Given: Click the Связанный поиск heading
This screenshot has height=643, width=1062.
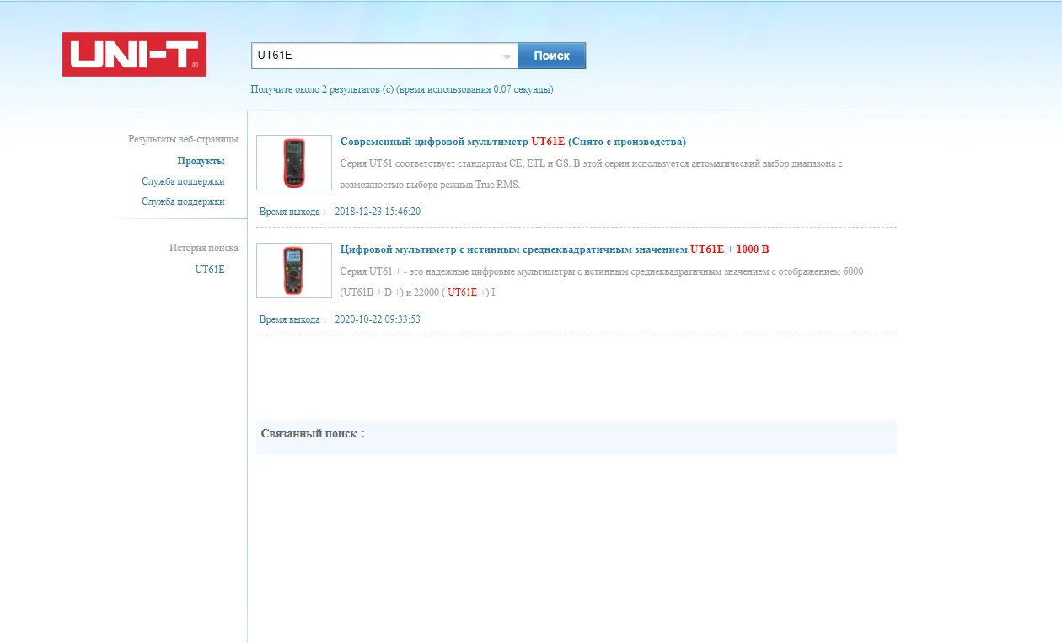Looking at the screenshot, I should click(313, 433).
